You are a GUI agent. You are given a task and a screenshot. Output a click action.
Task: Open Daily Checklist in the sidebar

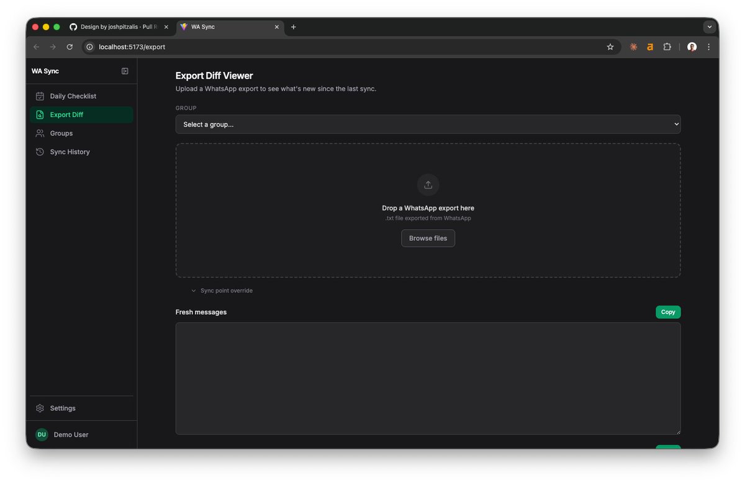(81, 96)
